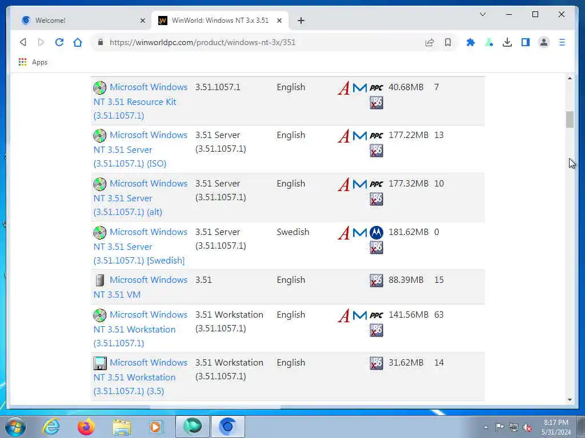Click the vertical scrollbar thumb
The image size is (585, 438).
[x=570, y=120]
